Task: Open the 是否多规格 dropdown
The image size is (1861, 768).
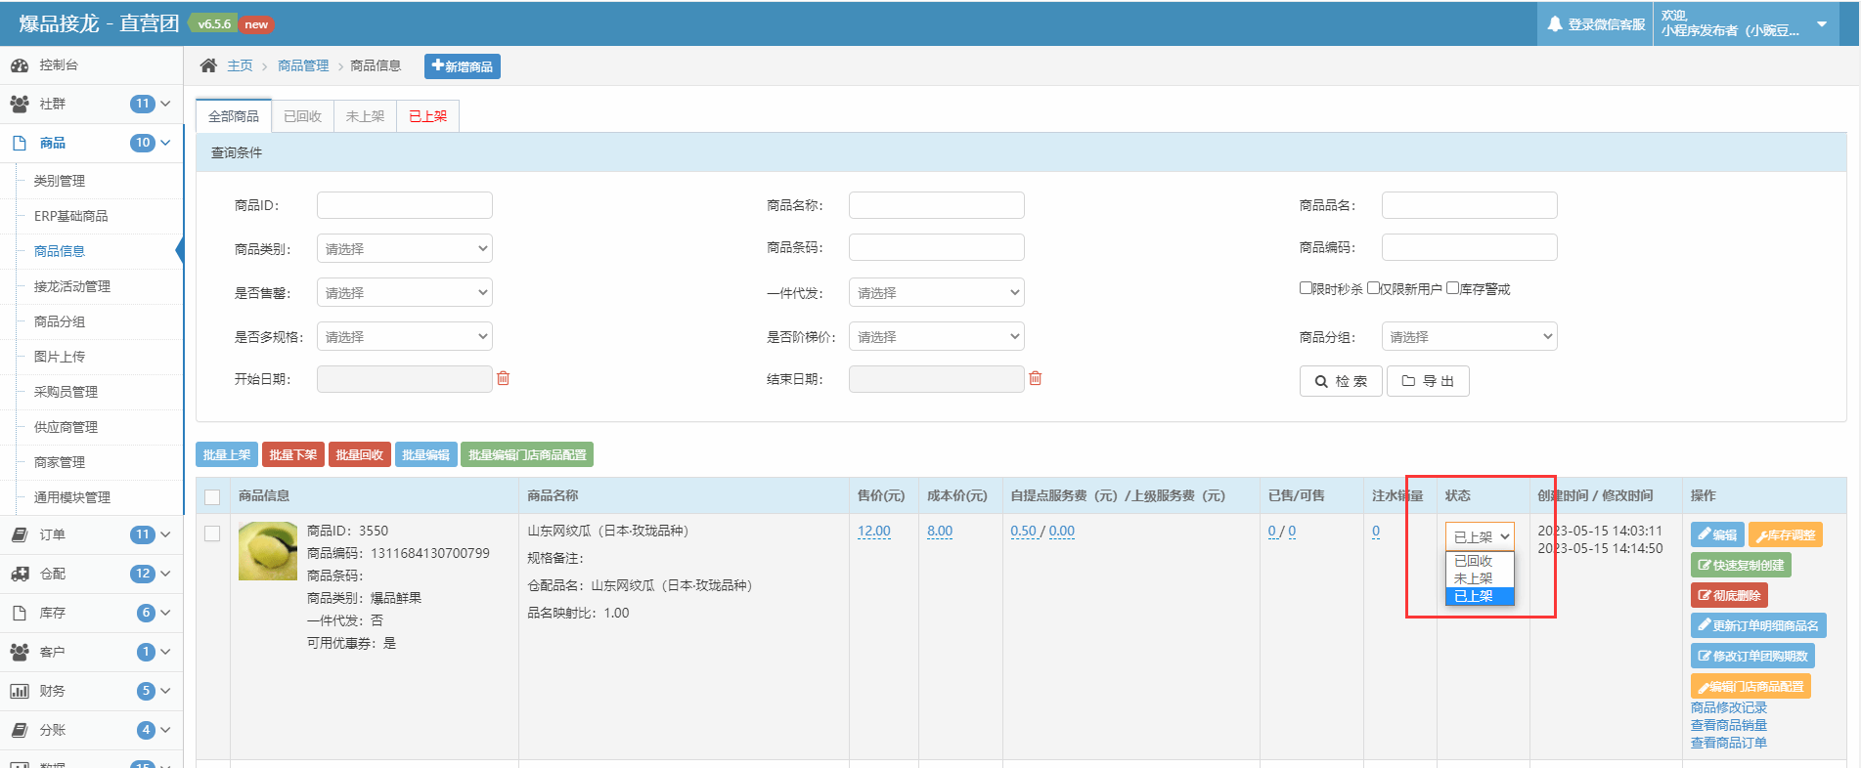Action: [405, 337]
